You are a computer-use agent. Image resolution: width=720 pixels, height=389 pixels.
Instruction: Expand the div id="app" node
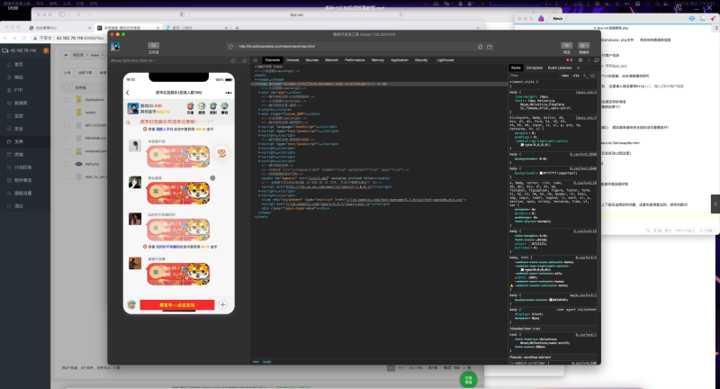(260, 93)
